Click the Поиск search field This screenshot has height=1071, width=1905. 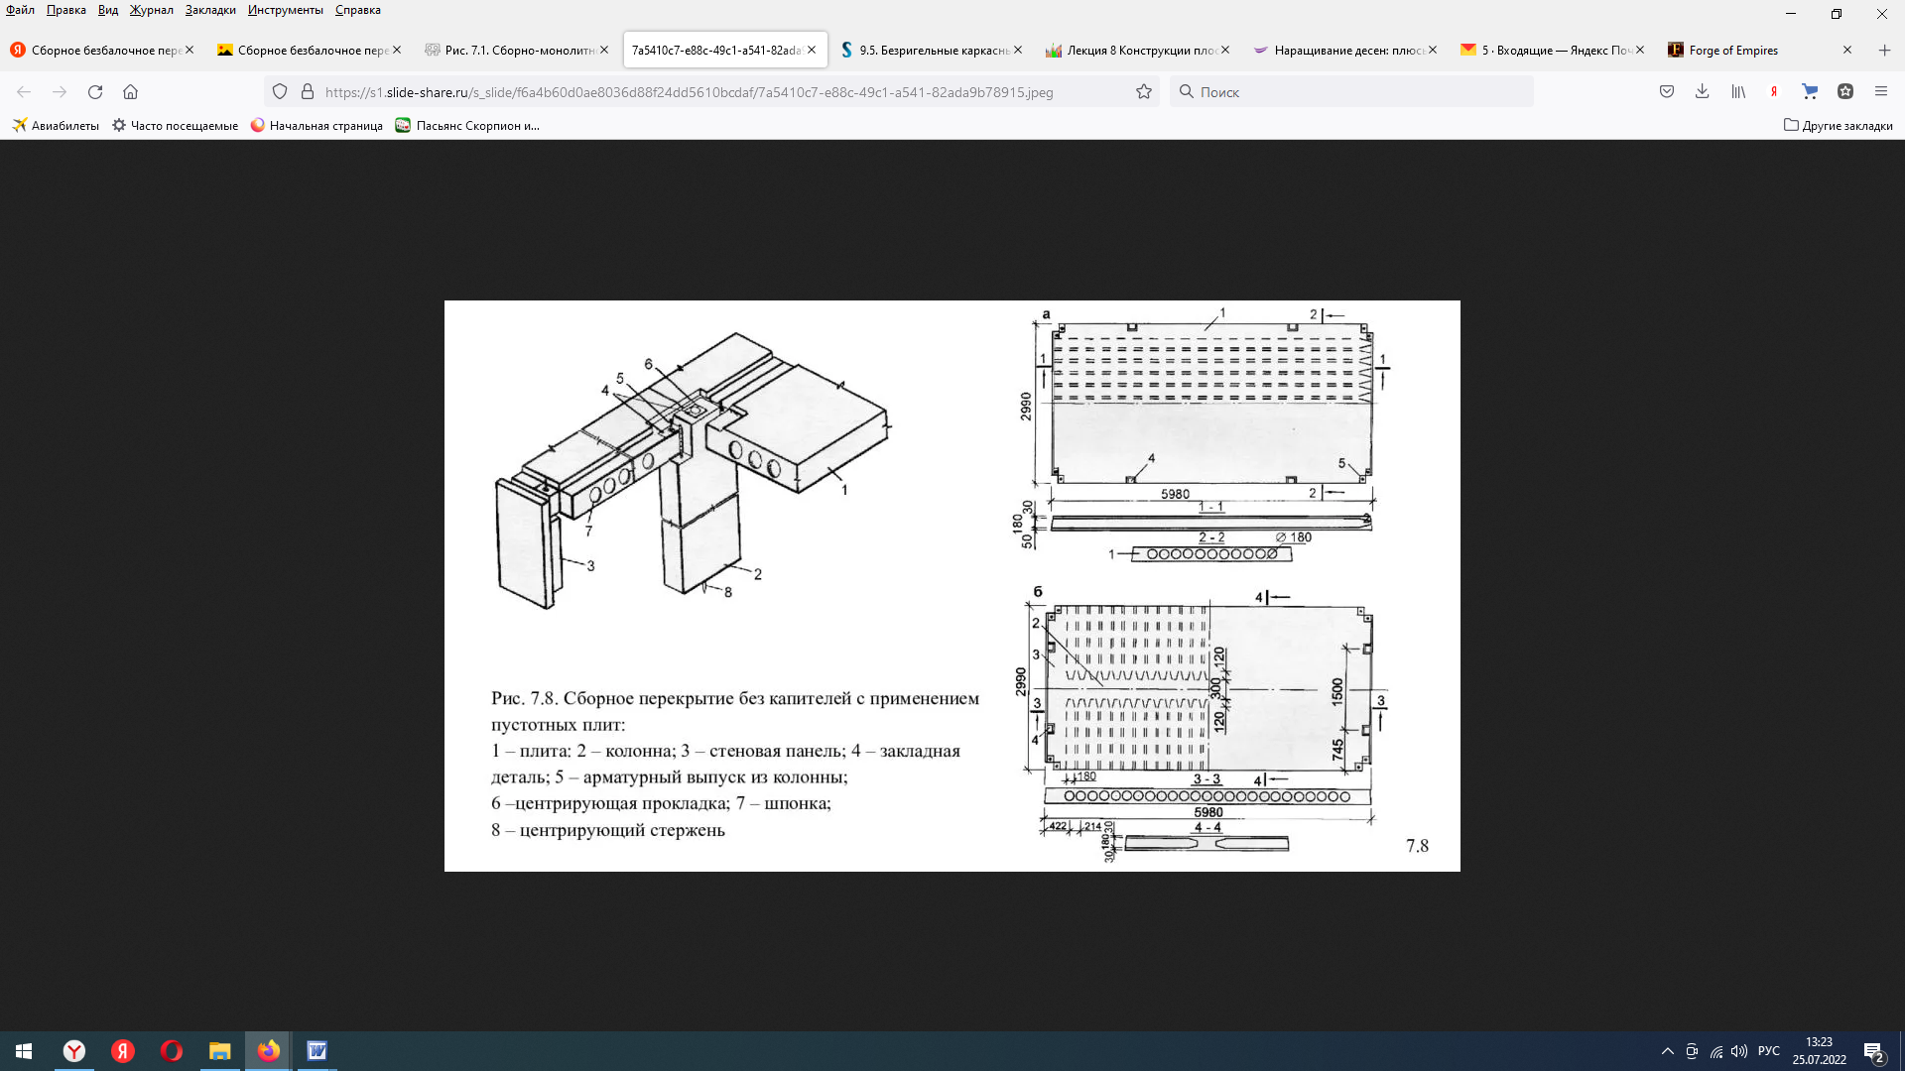pyautogui.click(x=1351, y=92)
